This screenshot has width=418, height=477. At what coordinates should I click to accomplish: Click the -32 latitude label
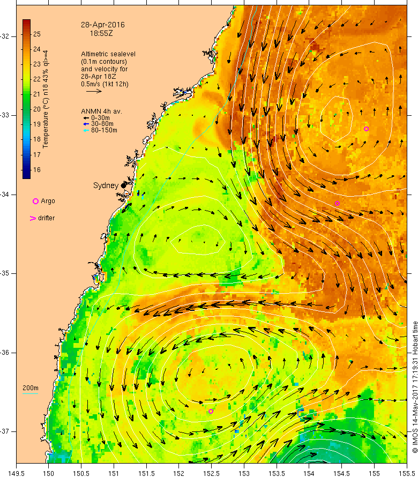tap(5, 36)
